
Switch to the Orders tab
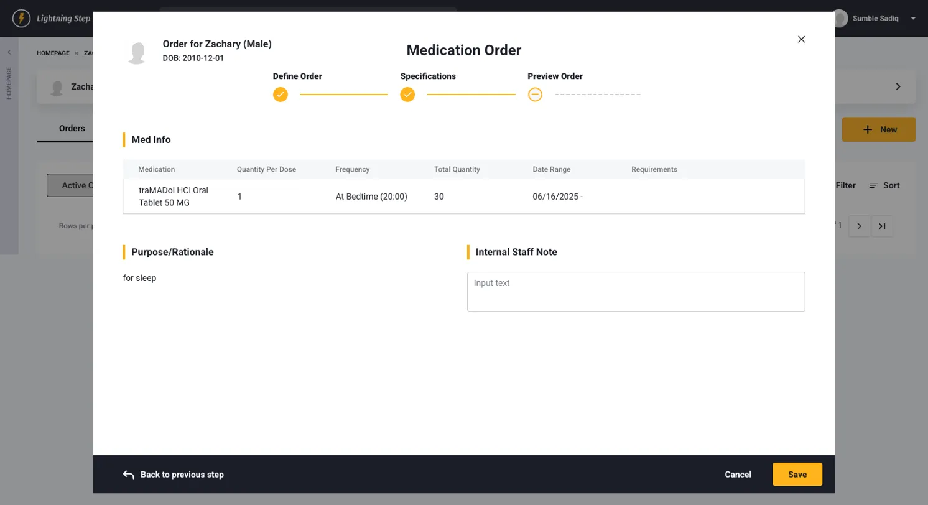pyautogui.click(x=72, y=129)
